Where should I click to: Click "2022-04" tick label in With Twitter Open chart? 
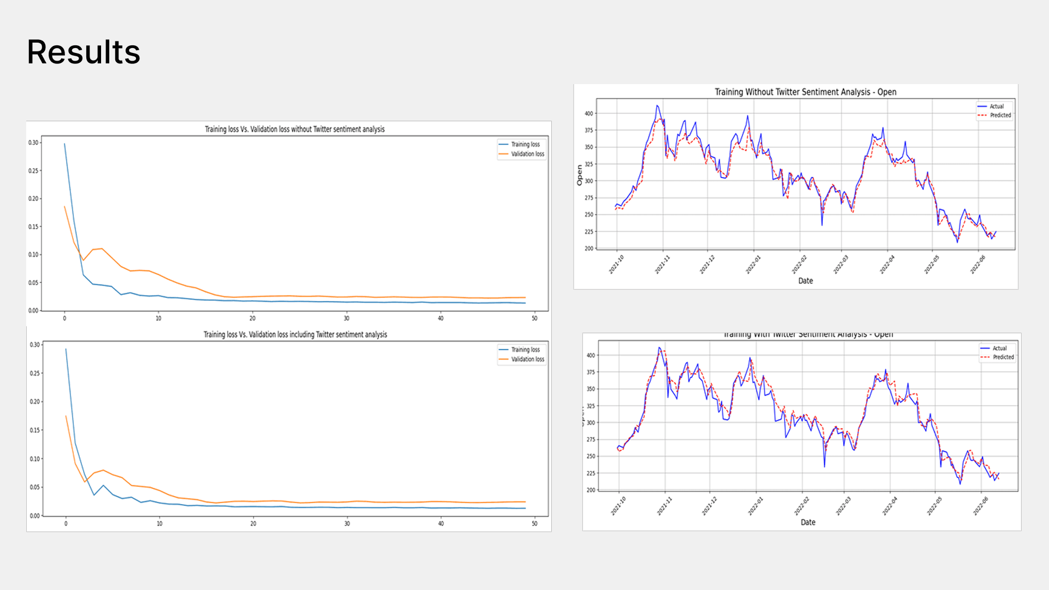coord(889,506)
